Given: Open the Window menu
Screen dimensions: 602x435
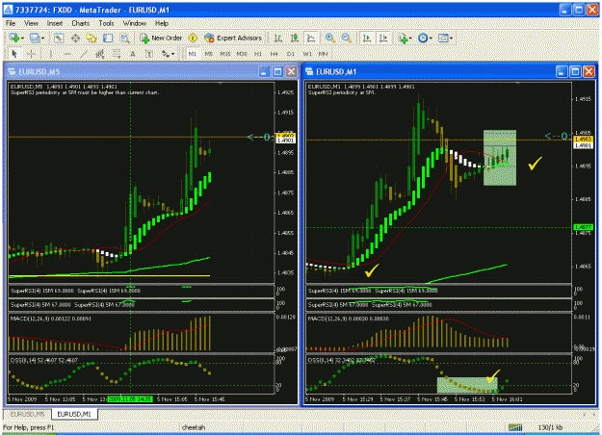Looking at the screenshot, I should [135, 23].
